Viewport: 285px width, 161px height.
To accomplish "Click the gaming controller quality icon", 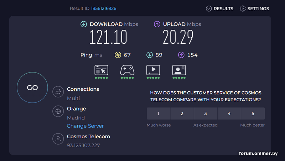I will pos(127,70).
